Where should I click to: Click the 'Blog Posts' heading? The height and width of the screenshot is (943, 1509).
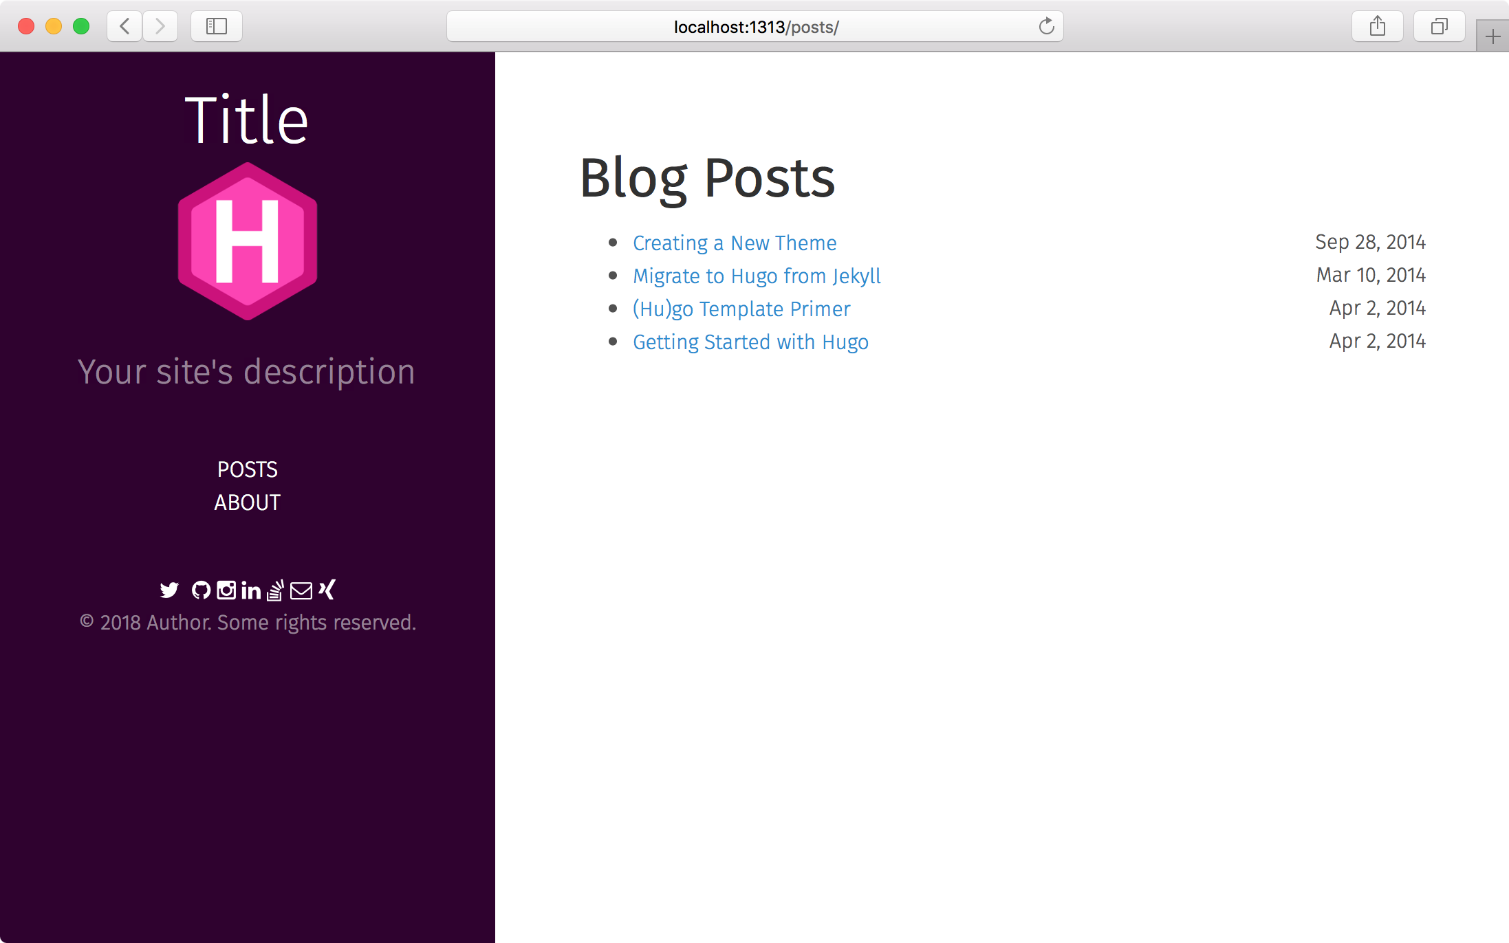point(708,179)
